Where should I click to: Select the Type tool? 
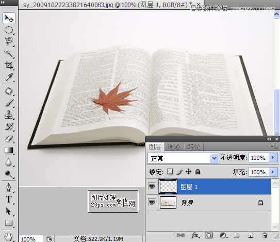click(9, 199)
